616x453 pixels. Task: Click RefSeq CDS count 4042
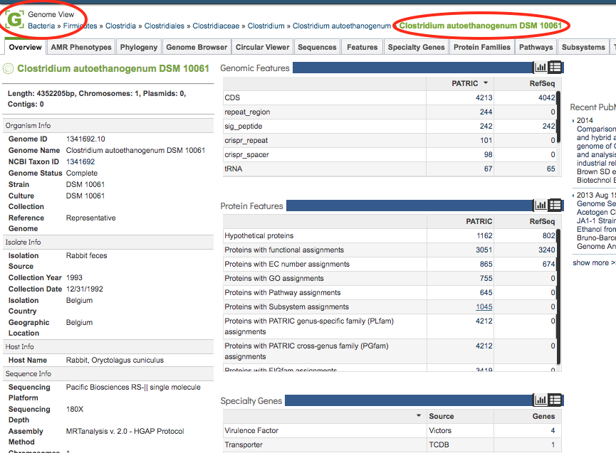[x=546, y=97]
